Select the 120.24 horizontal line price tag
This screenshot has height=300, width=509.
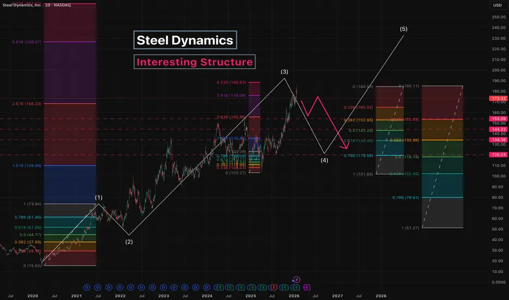(x=498, y=155)
